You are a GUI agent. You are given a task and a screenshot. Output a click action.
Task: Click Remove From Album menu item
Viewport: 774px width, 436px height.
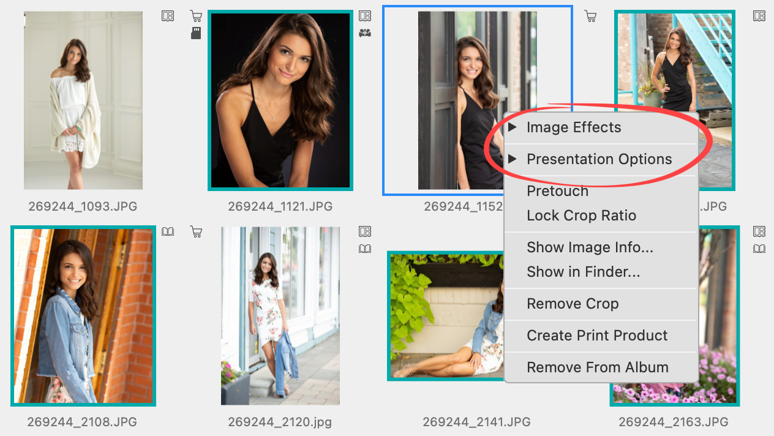(597, 367)
